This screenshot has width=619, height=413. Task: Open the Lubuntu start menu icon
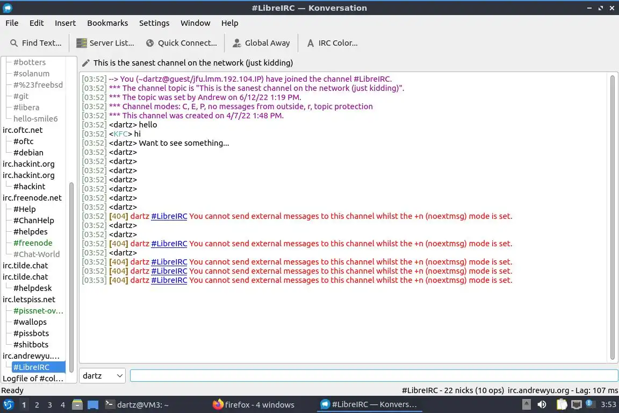(8, 405)
